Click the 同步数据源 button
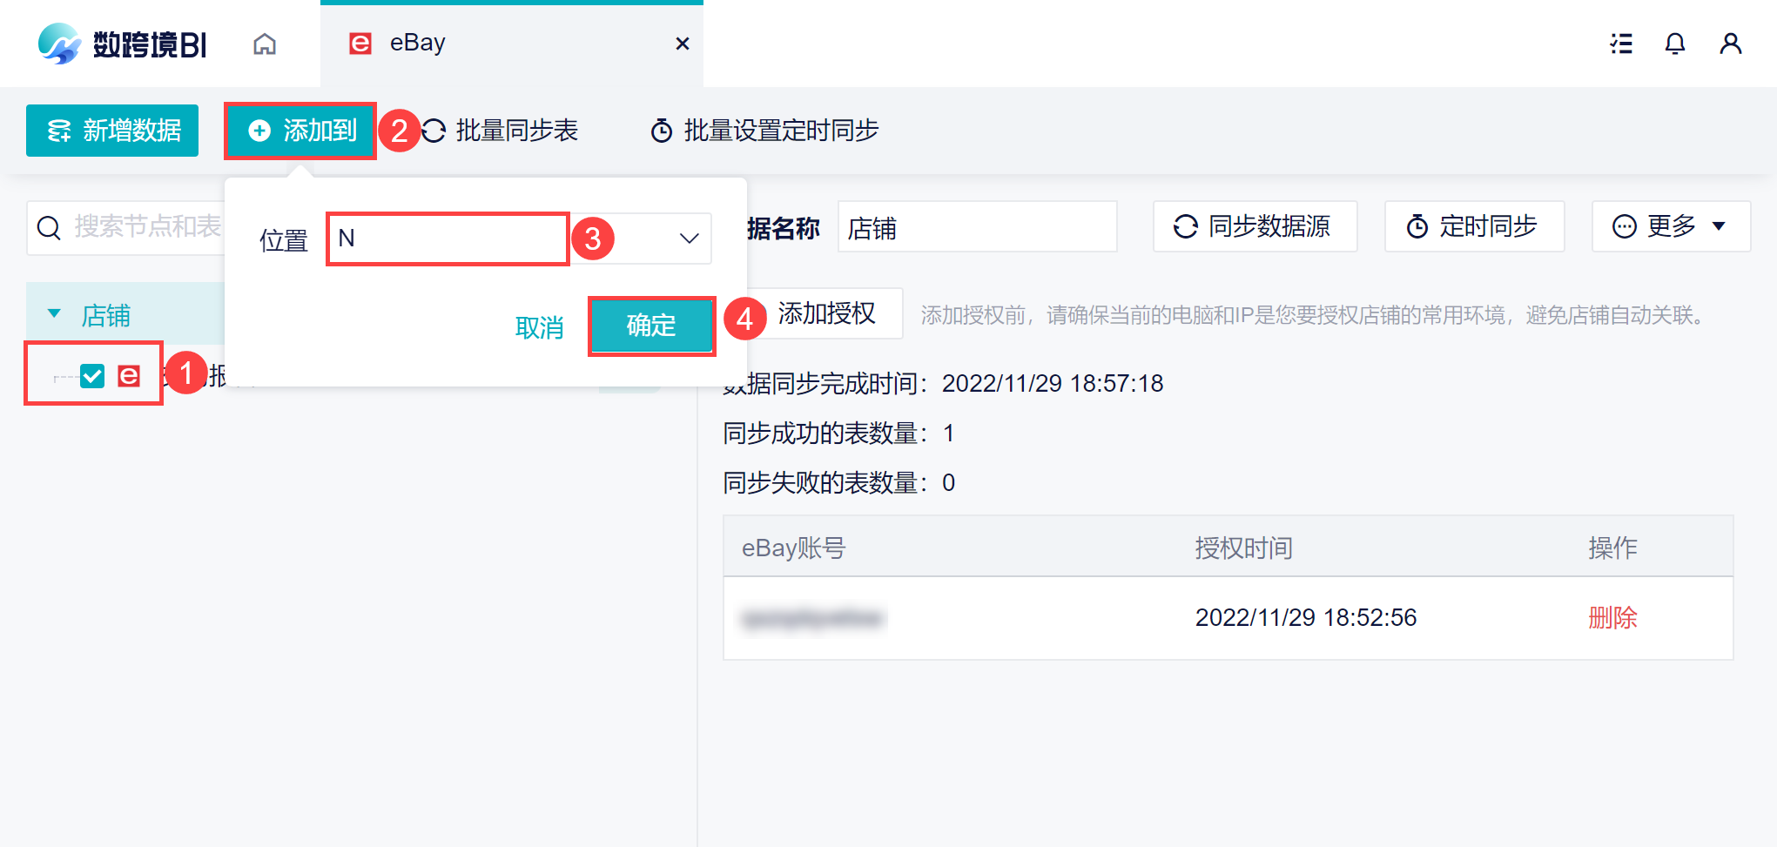The width and height of the screenshot is (1777, 847). 1255,226
